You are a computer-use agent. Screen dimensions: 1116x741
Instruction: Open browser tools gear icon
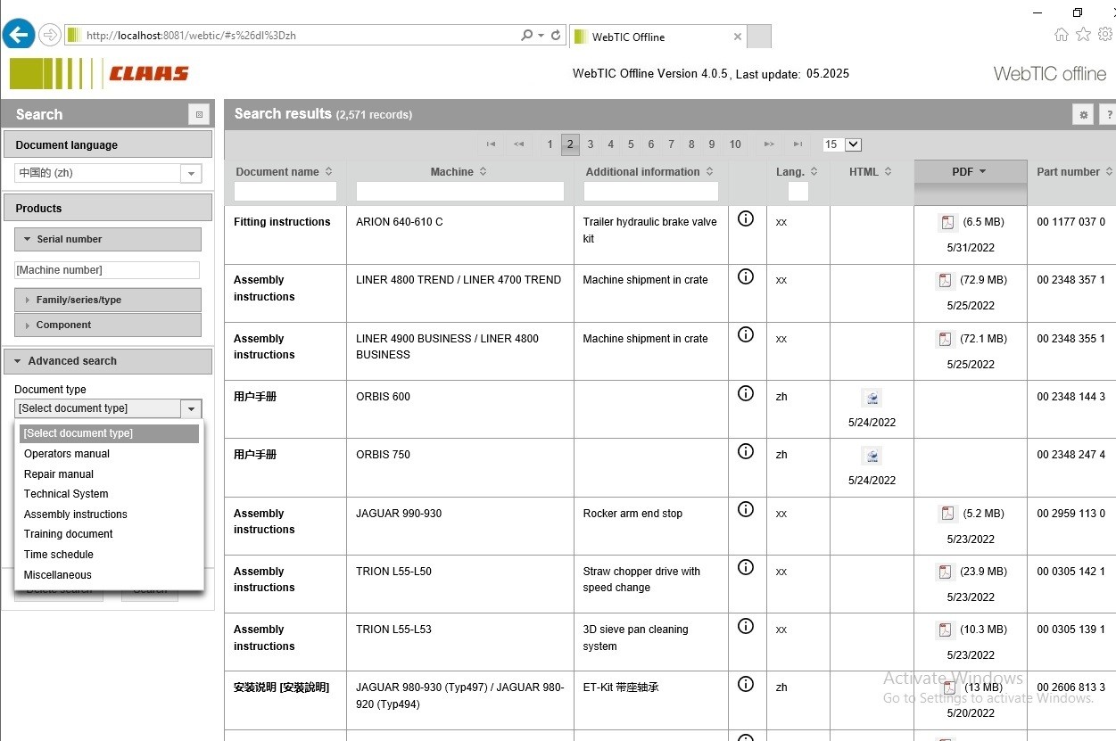[1105, 35]
